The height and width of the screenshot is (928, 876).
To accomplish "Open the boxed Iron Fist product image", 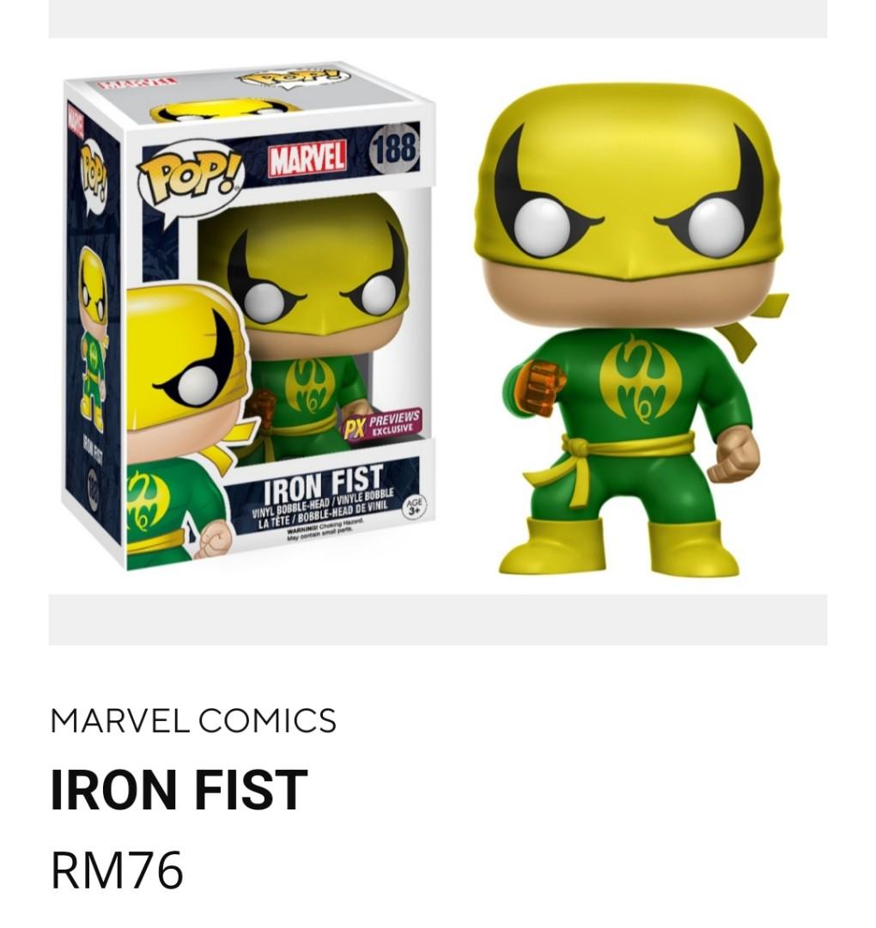I will pos(250,316).
